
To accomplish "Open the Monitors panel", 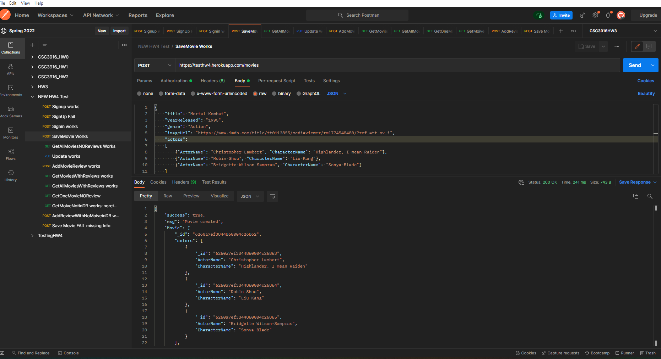I will point(11,133).
